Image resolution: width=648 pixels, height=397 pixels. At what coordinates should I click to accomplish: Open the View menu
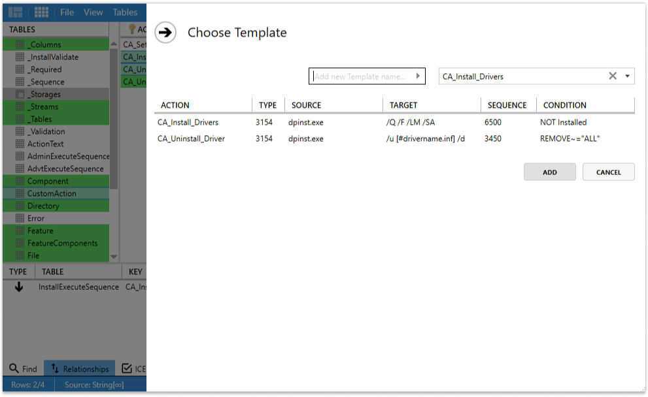[93, 12]
